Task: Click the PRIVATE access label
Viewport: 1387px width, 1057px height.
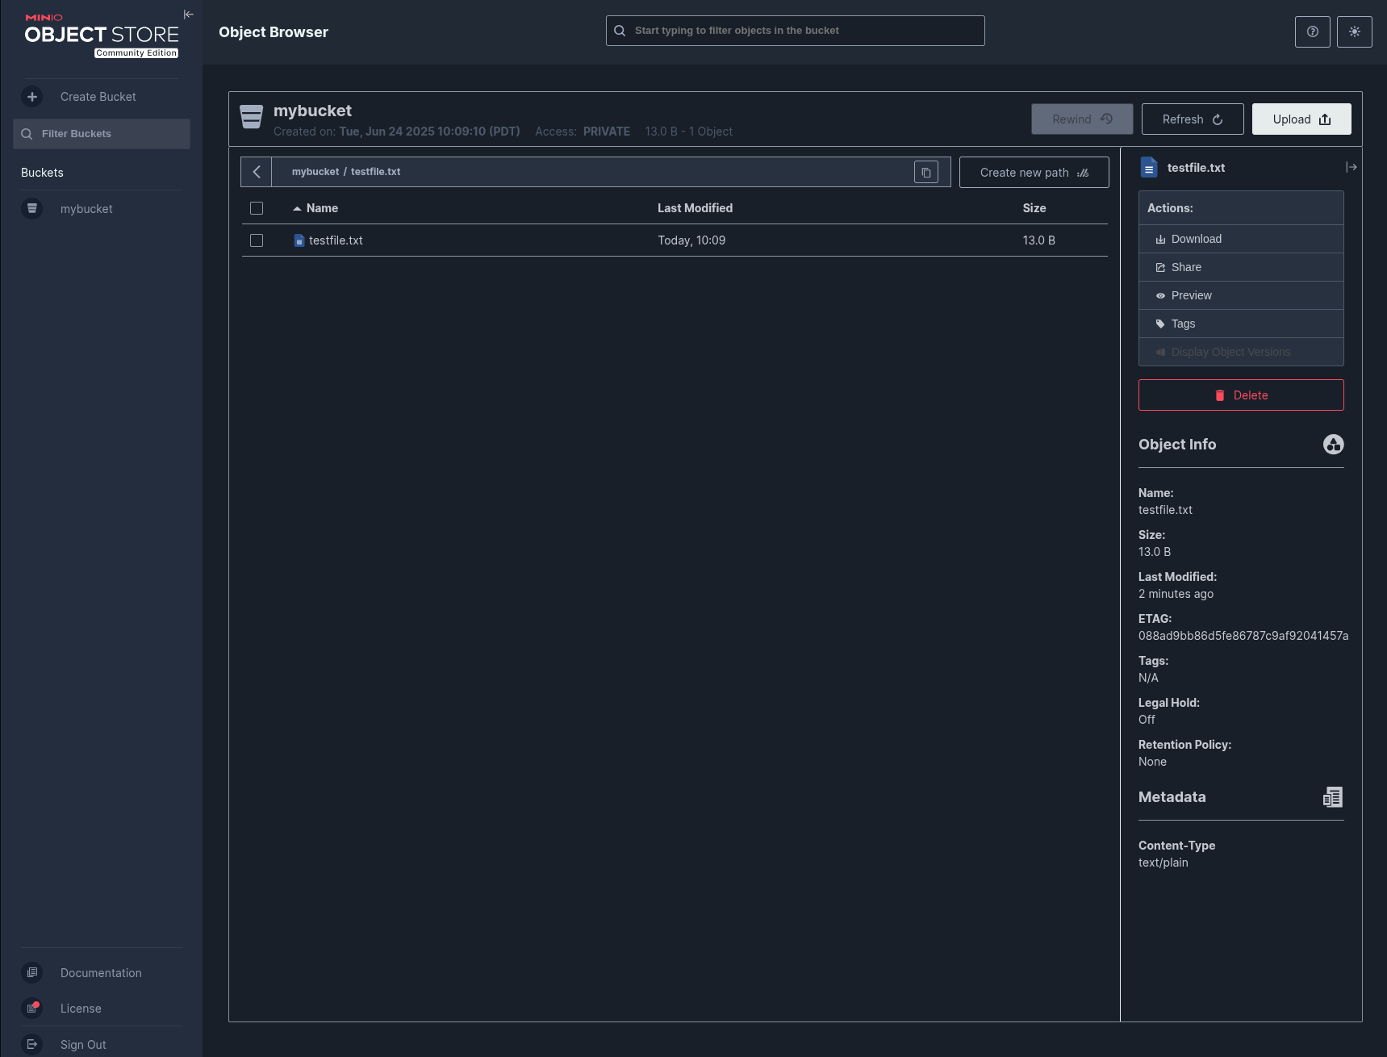Action: tap(607, 132)
